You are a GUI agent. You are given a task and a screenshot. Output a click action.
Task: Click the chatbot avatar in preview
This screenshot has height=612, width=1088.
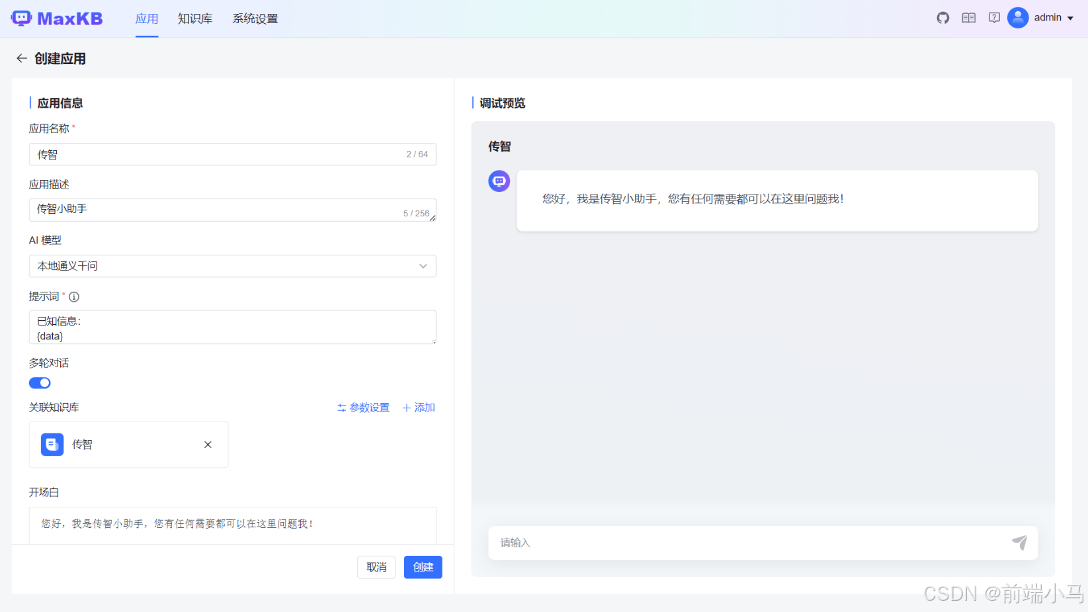[499, 181]
